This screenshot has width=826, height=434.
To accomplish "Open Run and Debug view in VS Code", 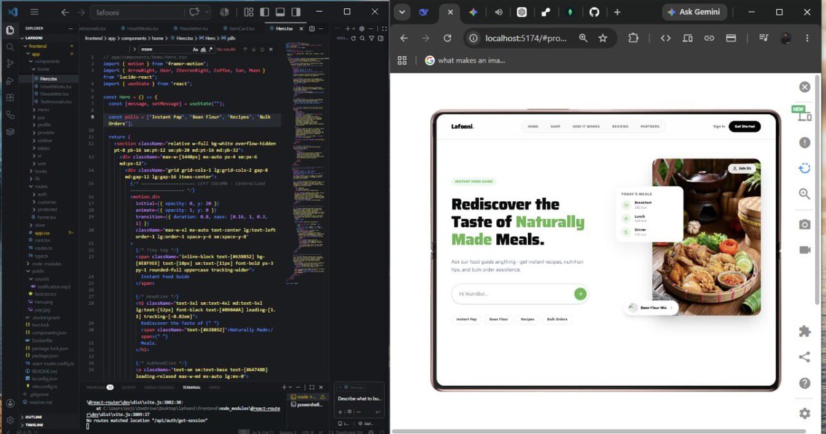I will [10, 81].
